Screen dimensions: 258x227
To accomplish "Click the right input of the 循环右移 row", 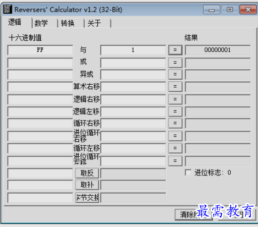I will point(133,124).
